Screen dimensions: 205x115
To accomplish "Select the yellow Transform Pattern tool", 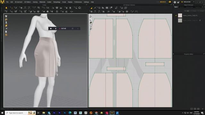I will click(x=91, y=8).
